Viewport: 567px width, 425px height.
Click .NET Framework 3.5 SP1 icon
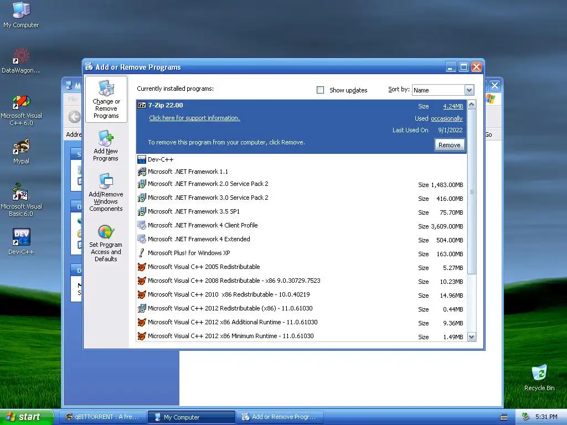142,211
